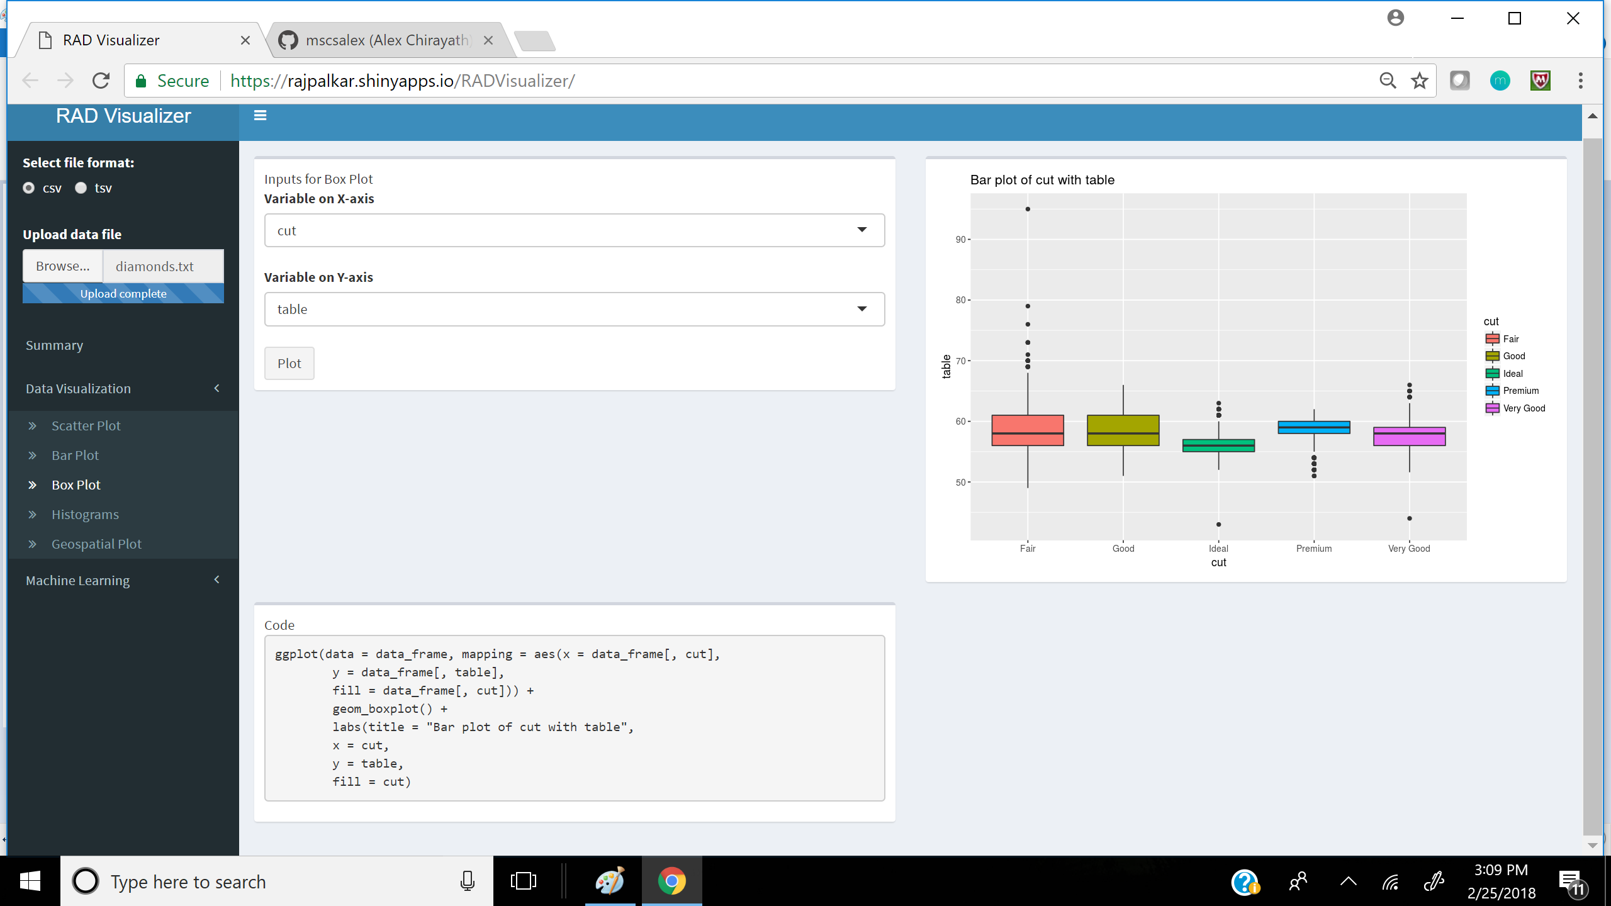Image resolution: width=1611 pixels, height=906 pixels.
Task: Open the Histograms menu item
Action: coord(85,514)
